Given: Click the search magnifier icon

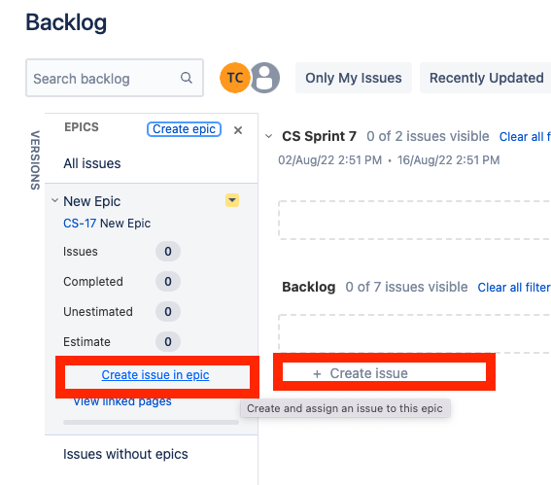Looking at the screenshot, I should 187,78.
